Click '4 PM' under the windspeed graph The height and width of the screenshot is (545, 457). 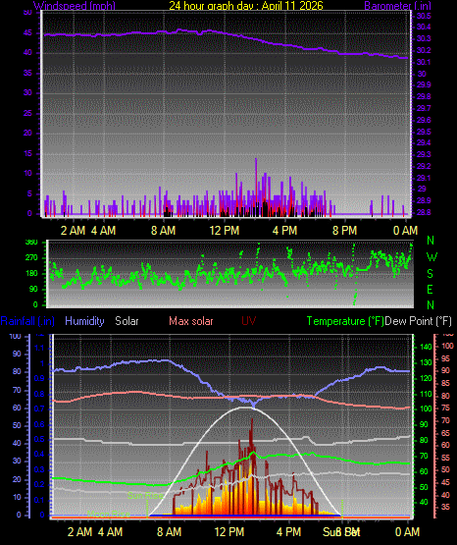284,231
